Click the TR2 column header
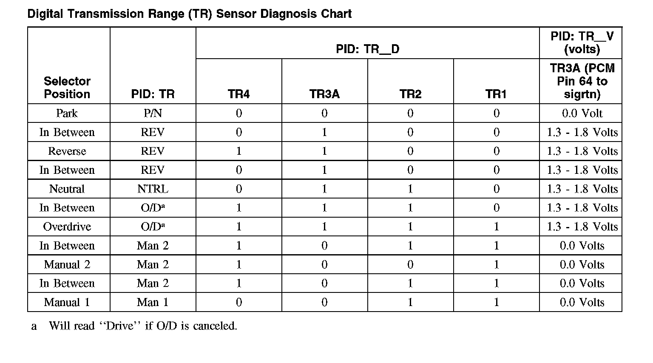This screenshot has height=363, width=653. 410,94
